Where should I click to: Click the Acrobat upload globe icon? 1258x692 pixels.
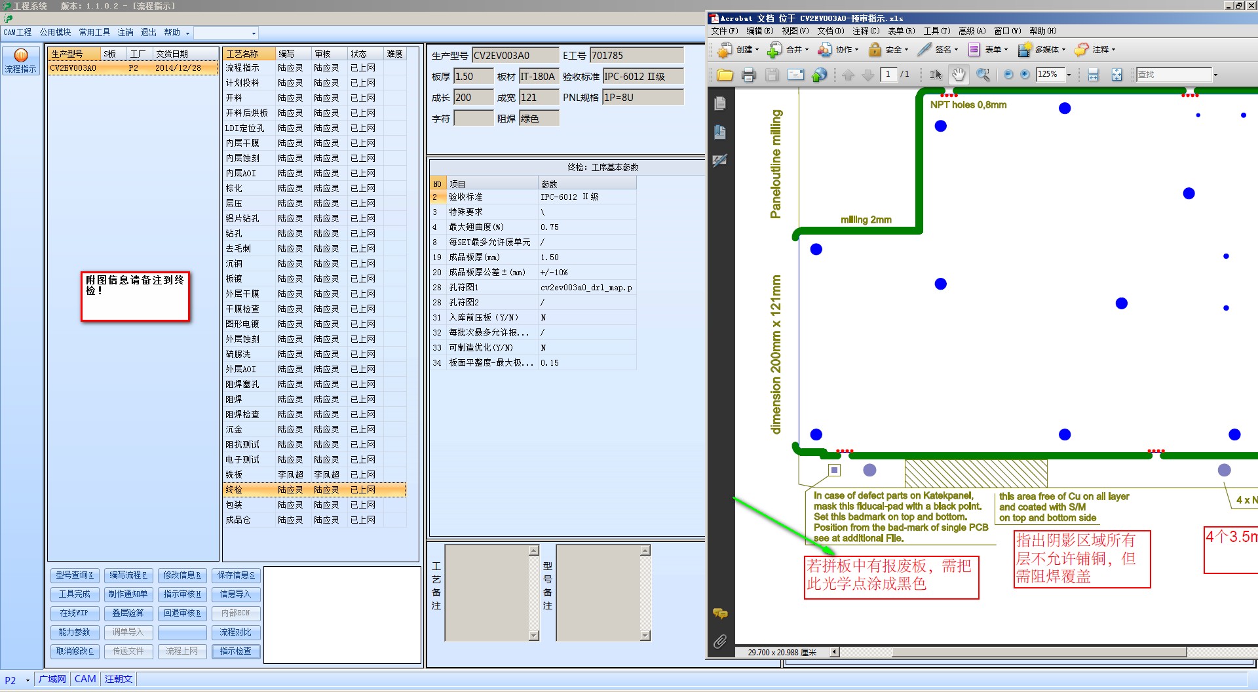coord(819,75)
